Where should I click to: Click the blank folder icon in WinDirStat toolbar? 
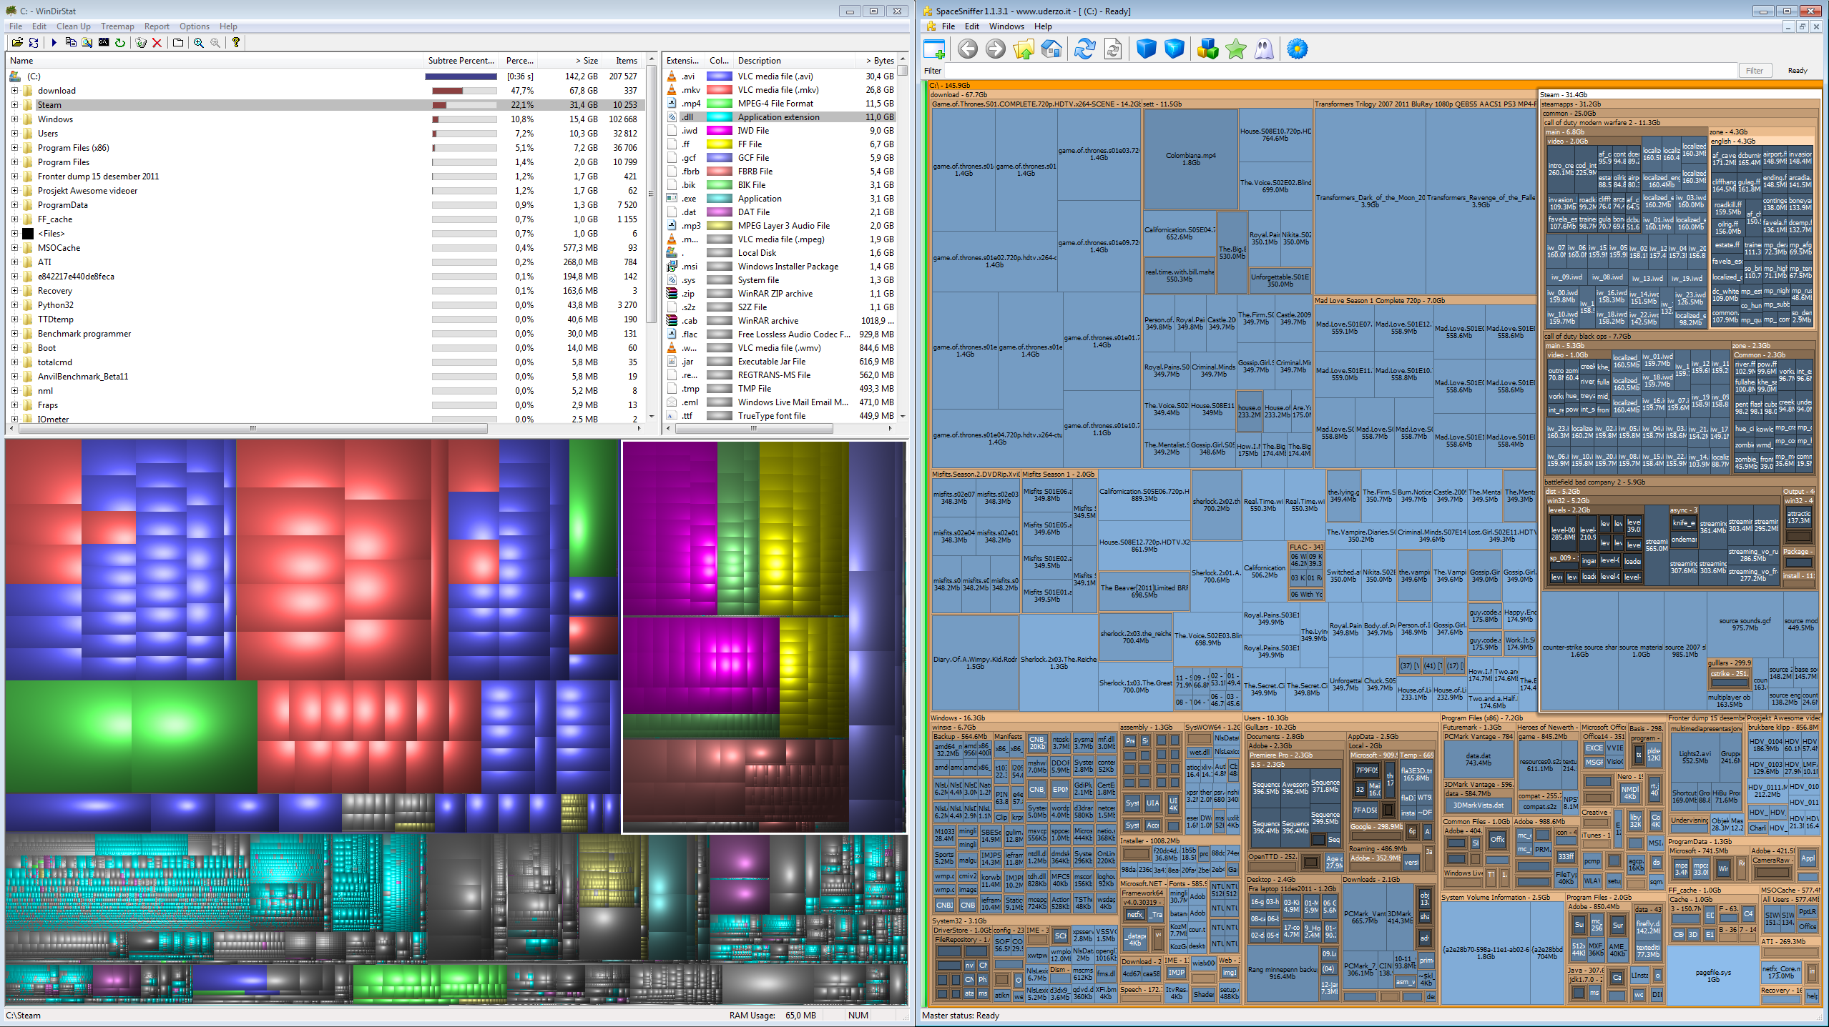point(178,43)
